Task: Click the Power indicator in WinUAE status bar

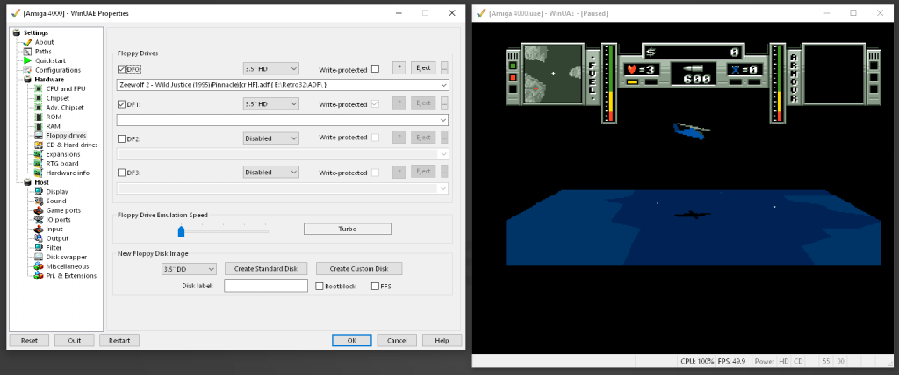Action: tap(765, 361)
